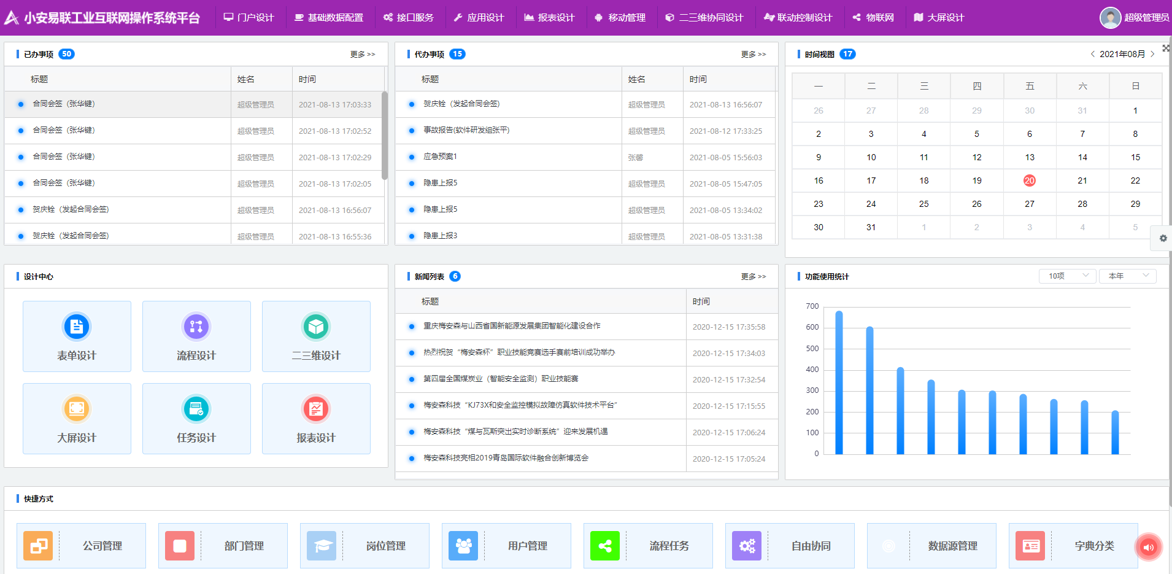Click the 任务设计 task design icon
The image size is (1172, 574).
[196, 409]
